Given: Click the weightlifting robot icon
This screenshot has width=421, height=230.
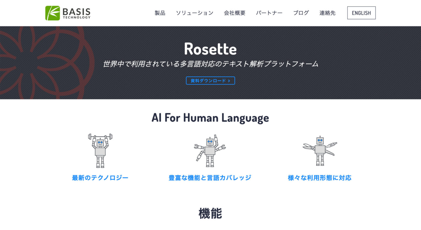Looking at the screenshot, I should coord(100,151).
